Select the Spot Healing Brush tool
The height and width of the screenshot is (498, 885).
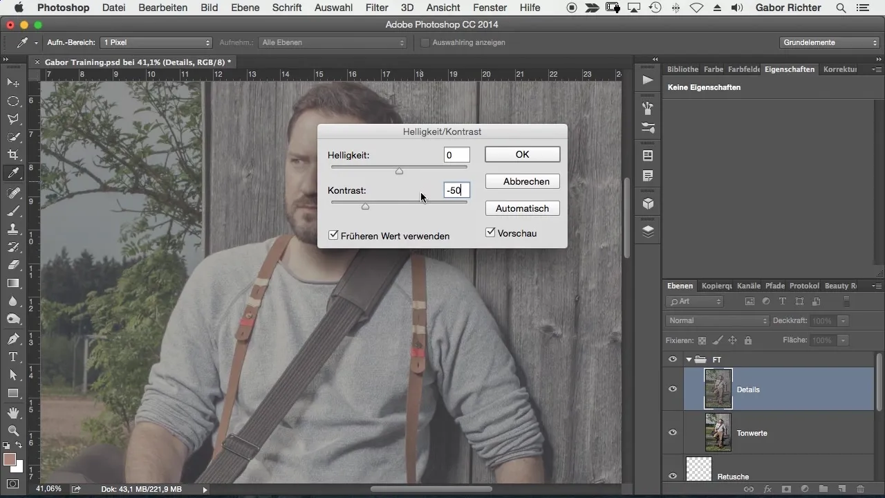(x=13, y=192)
